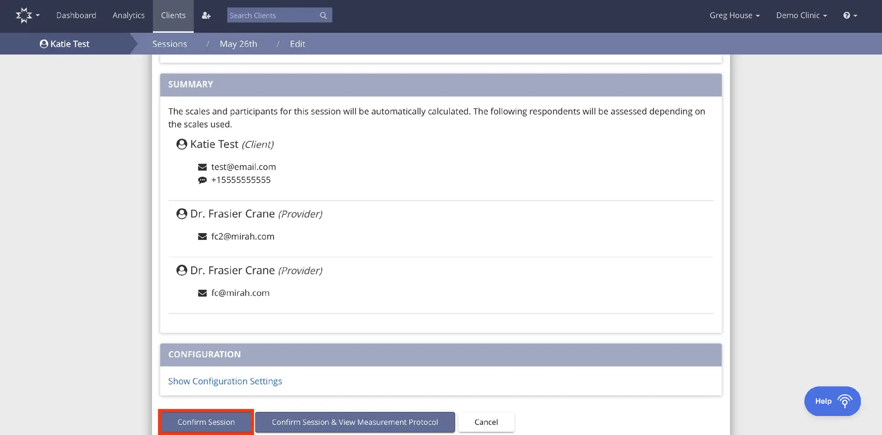Viewport: 882px width, 435px height.
Task: Cancel the session edit
Action: [x=486, y=422]
